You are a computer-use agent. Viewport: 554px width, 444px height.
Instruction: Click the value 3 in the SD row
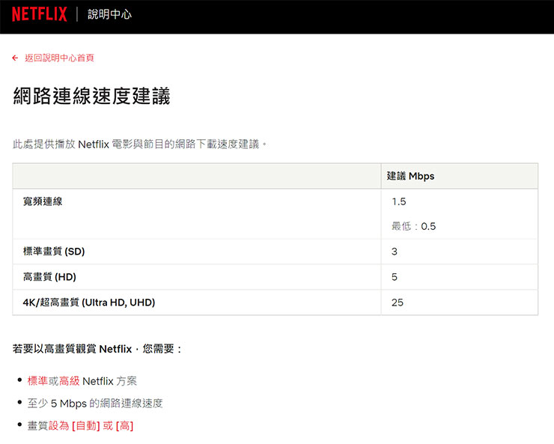point(395,252)
